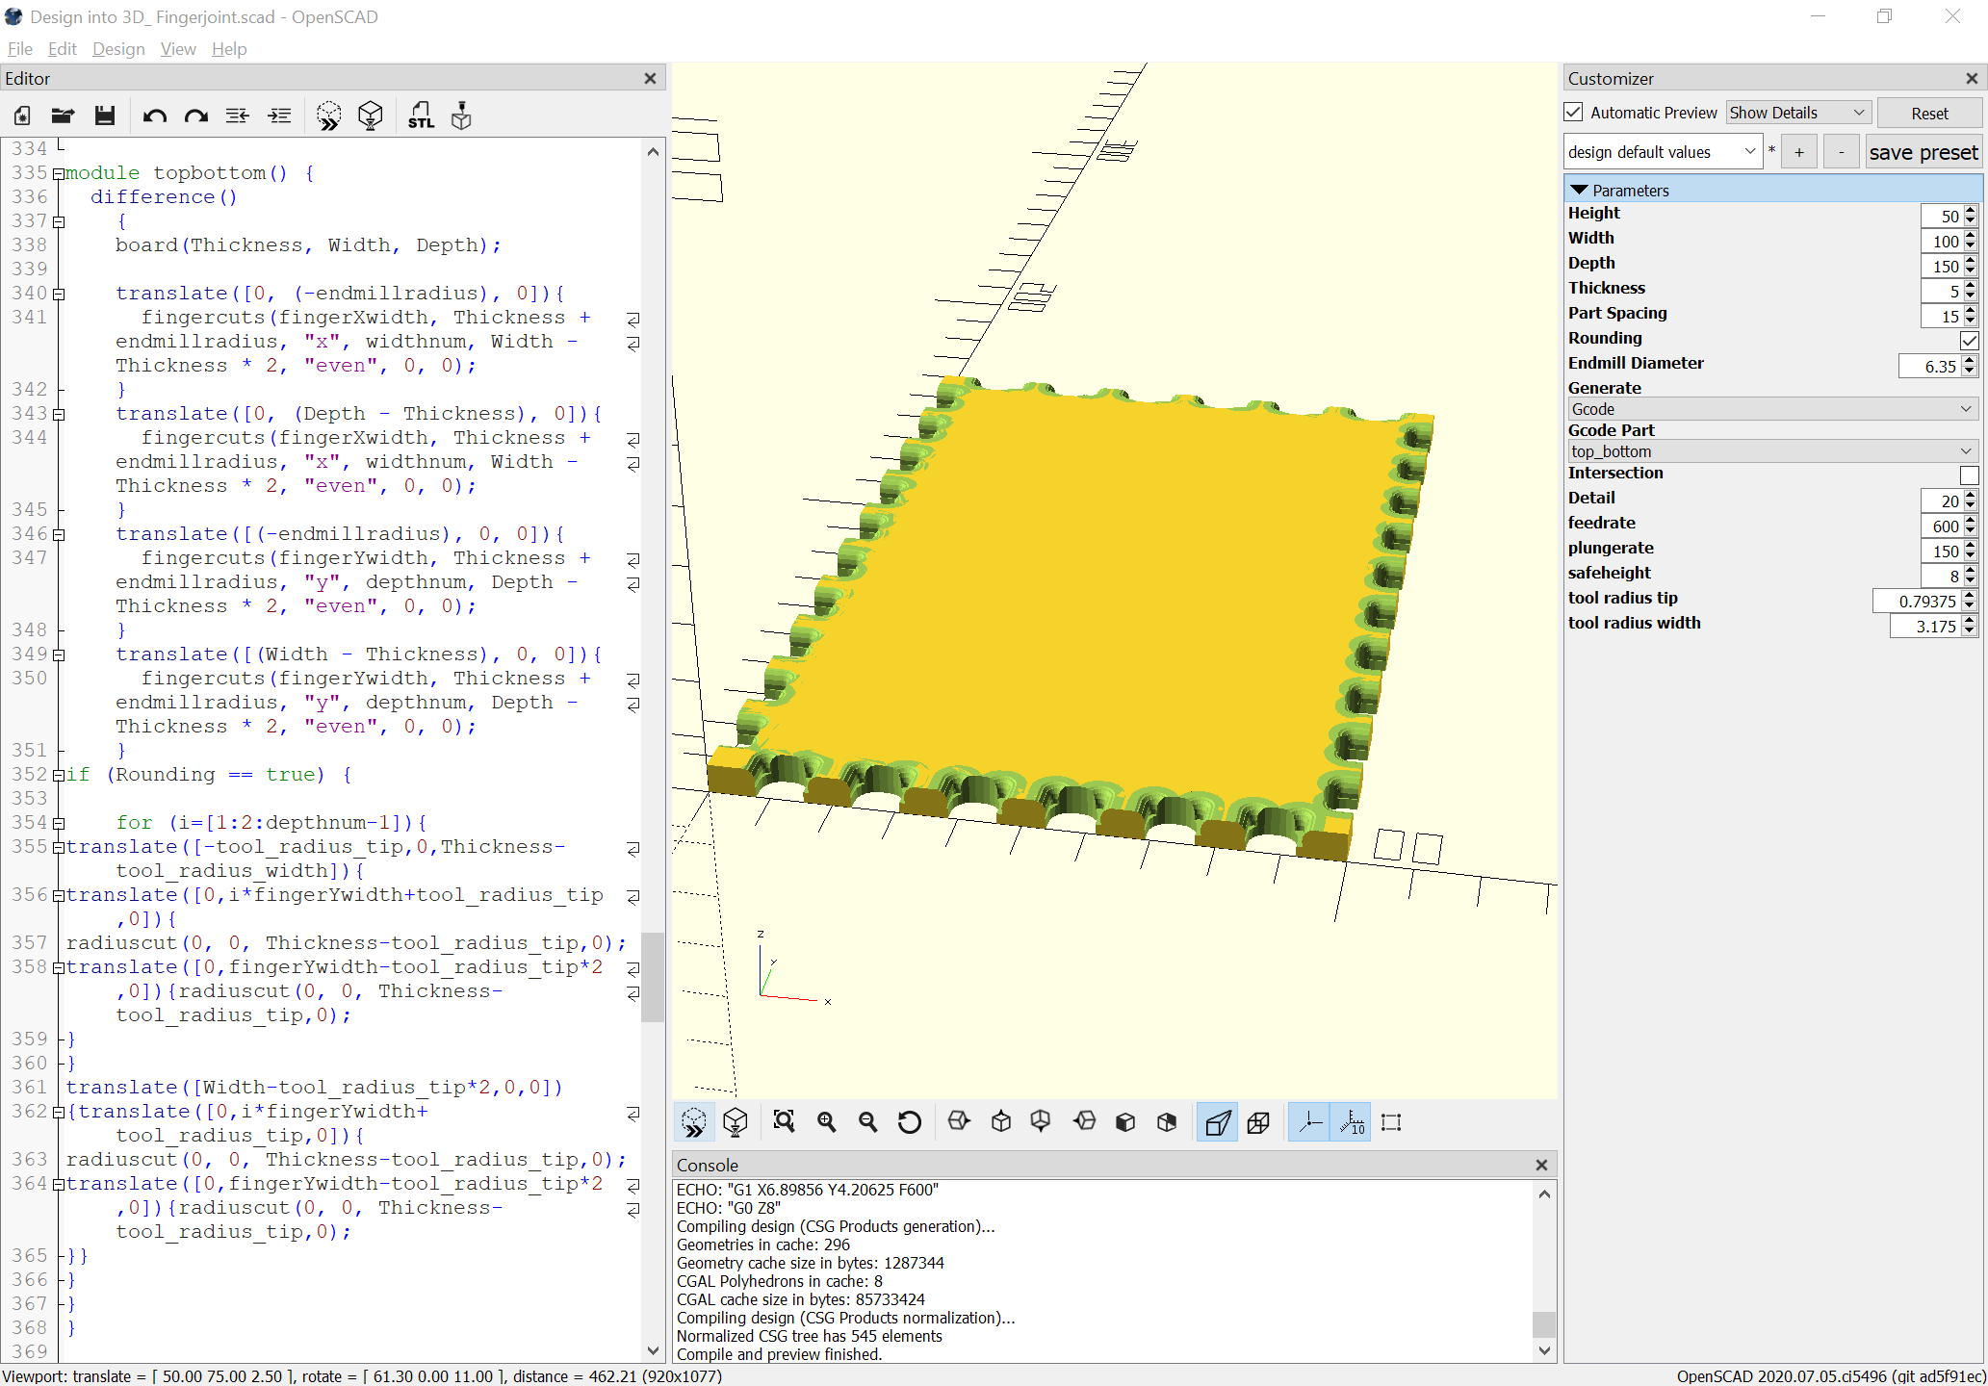Collapse the Parameters section

(x=1579, y=190)
